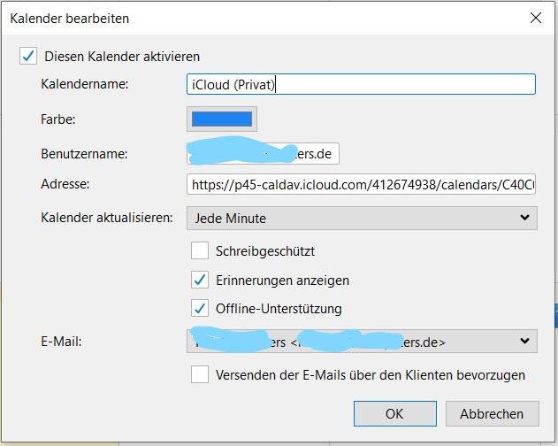Click the Kalender aktualisieren label

pyautogui.click(x=106, y=217)
